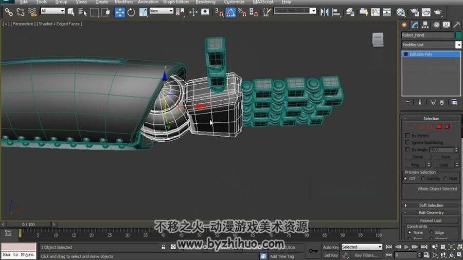Expand the Soft Selection rollout
Image resolution: width=463 pixels, height=260 pixels.
coord(431,205)
